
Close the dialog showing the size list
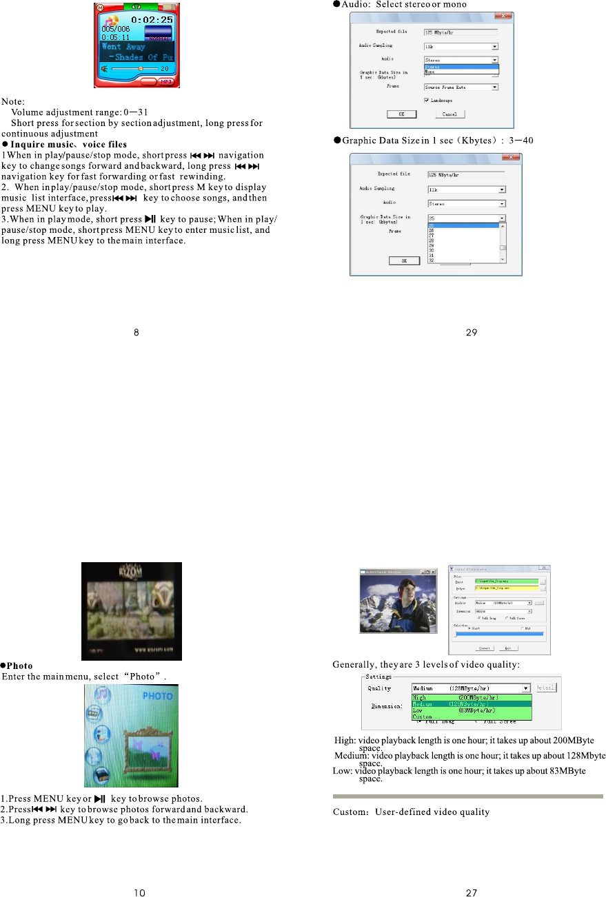tap(510, 157)
